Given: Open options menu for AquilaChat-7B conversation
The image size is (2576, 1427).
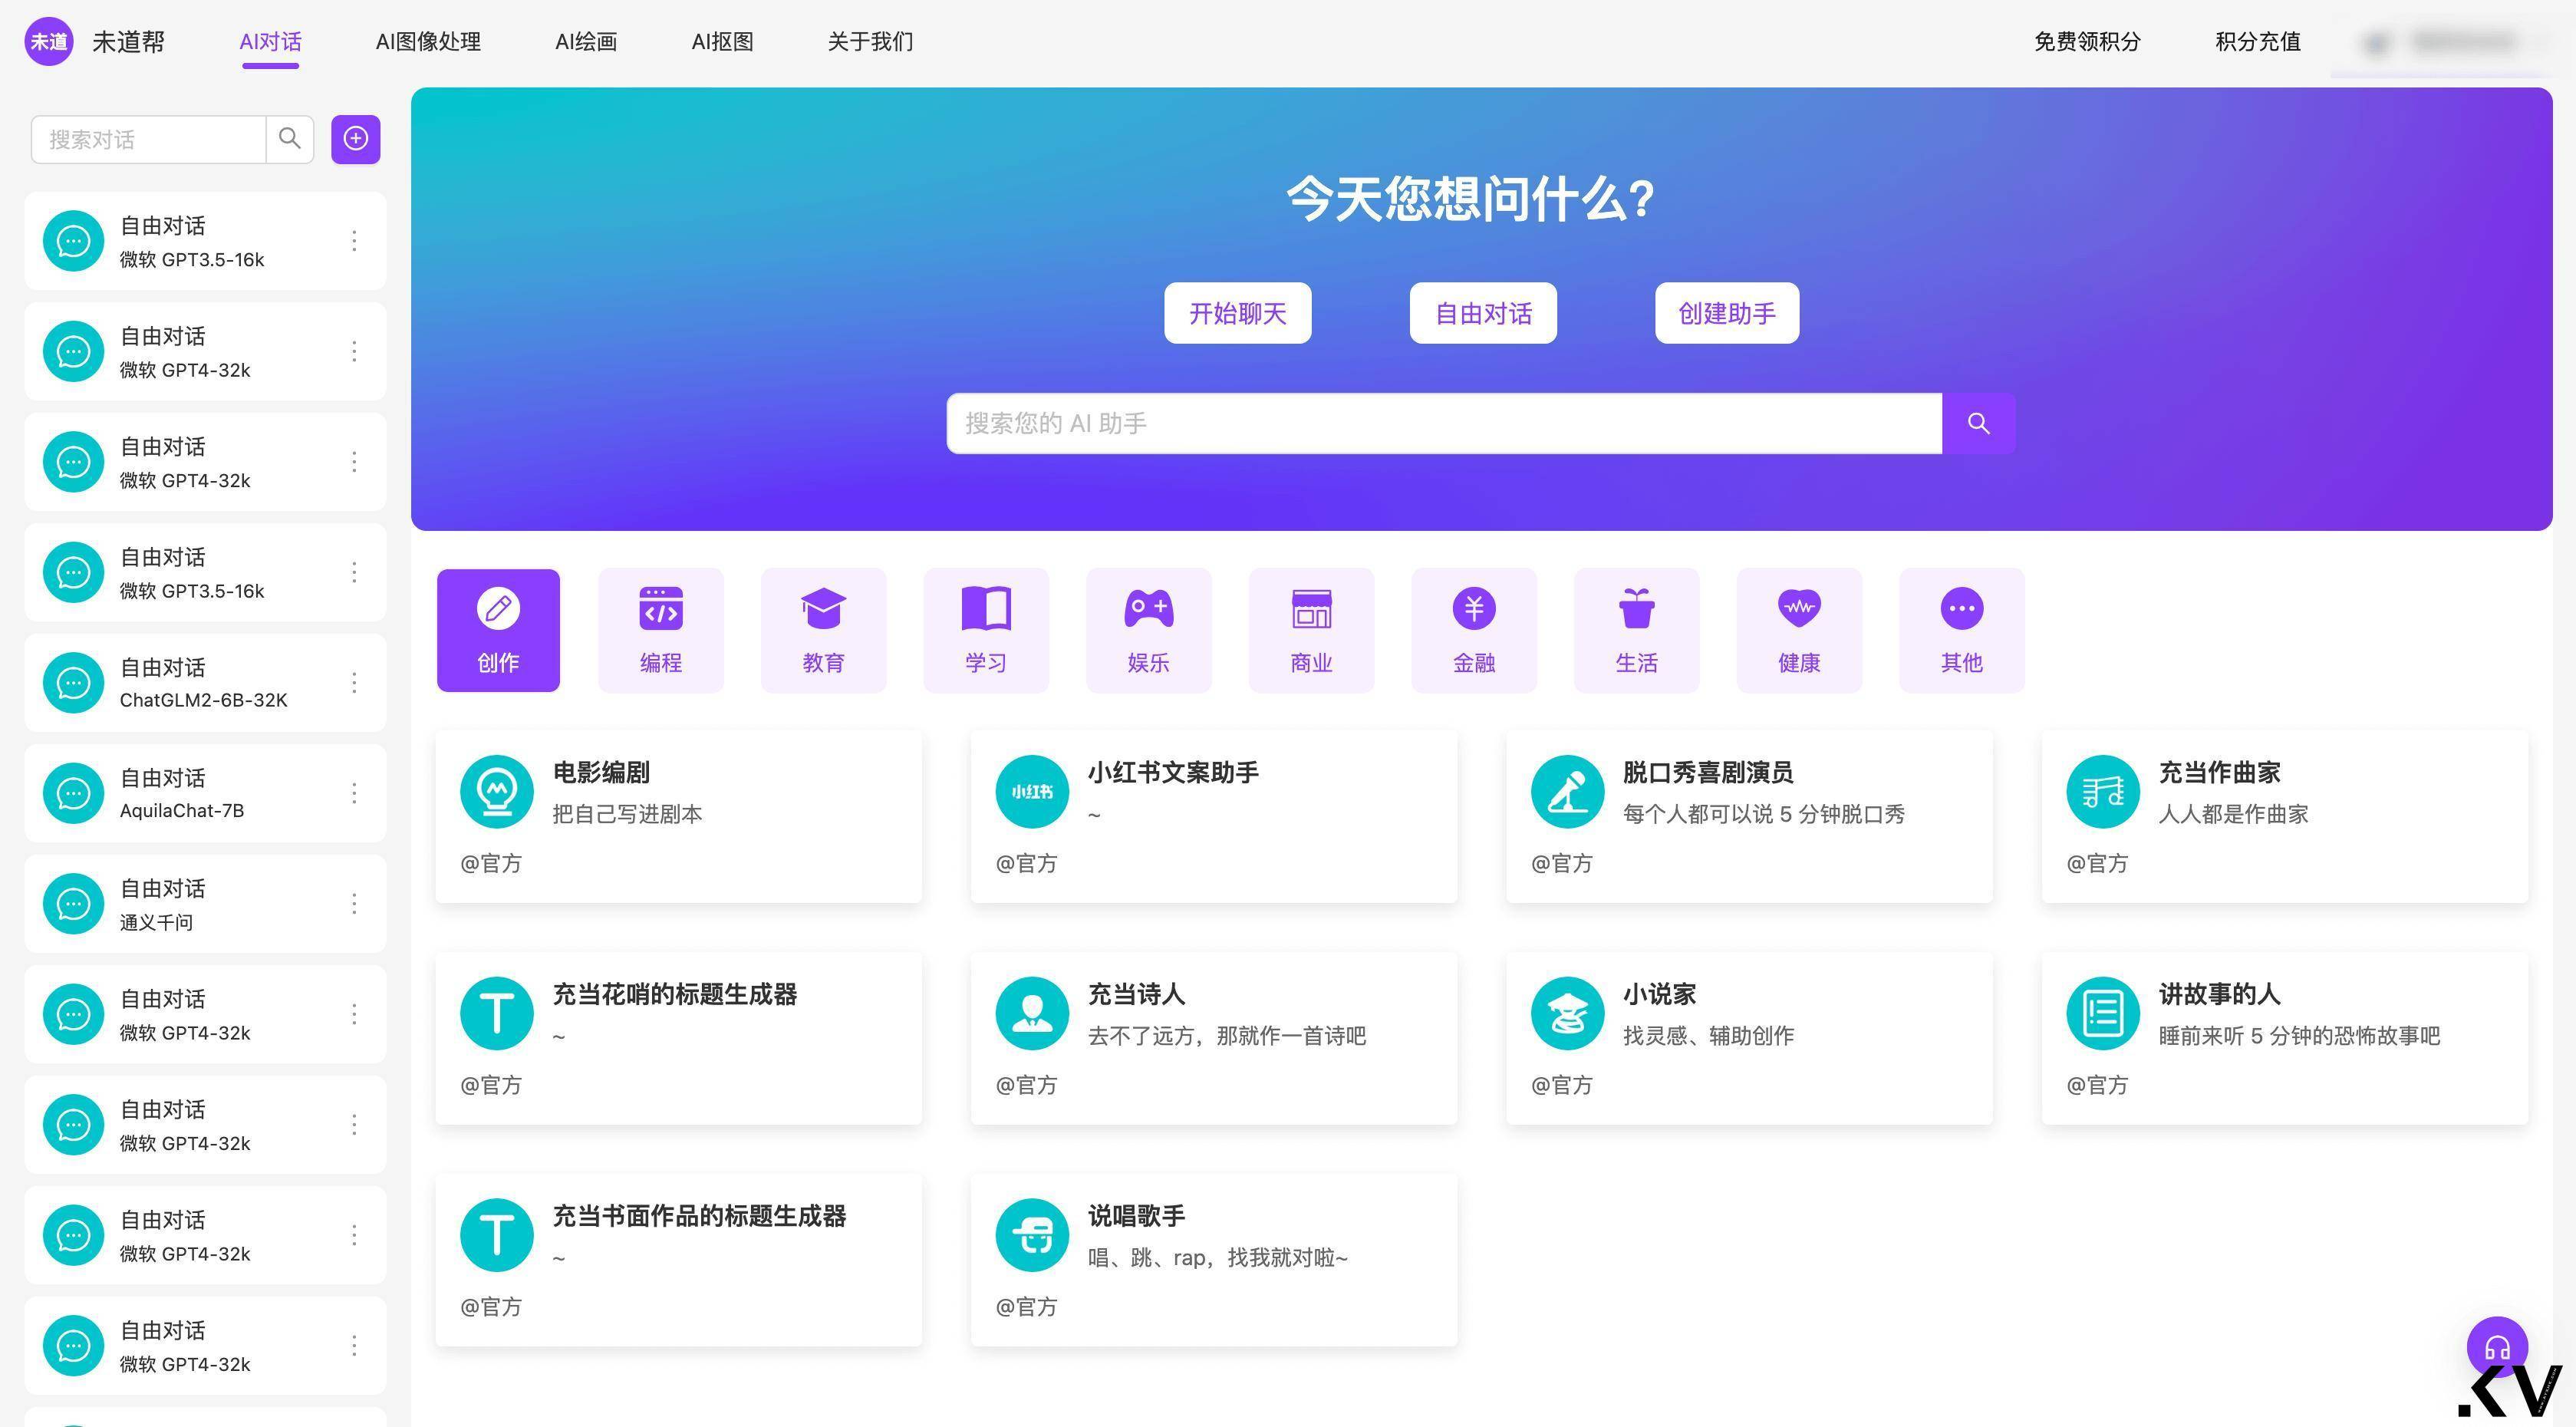Looking at the screenshot, I should coord(354,793).
